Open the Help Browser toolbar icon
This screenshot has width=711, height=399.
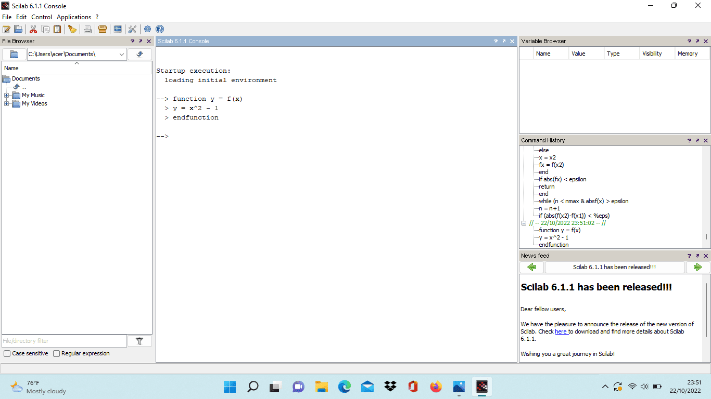click(160, 29)
